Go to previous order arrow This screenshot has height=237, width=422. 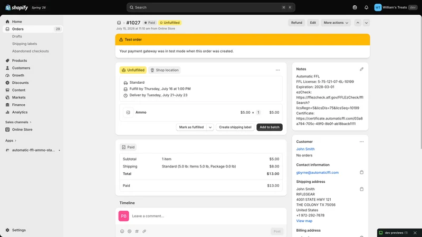pyautogui.click(x=358, y=23)
